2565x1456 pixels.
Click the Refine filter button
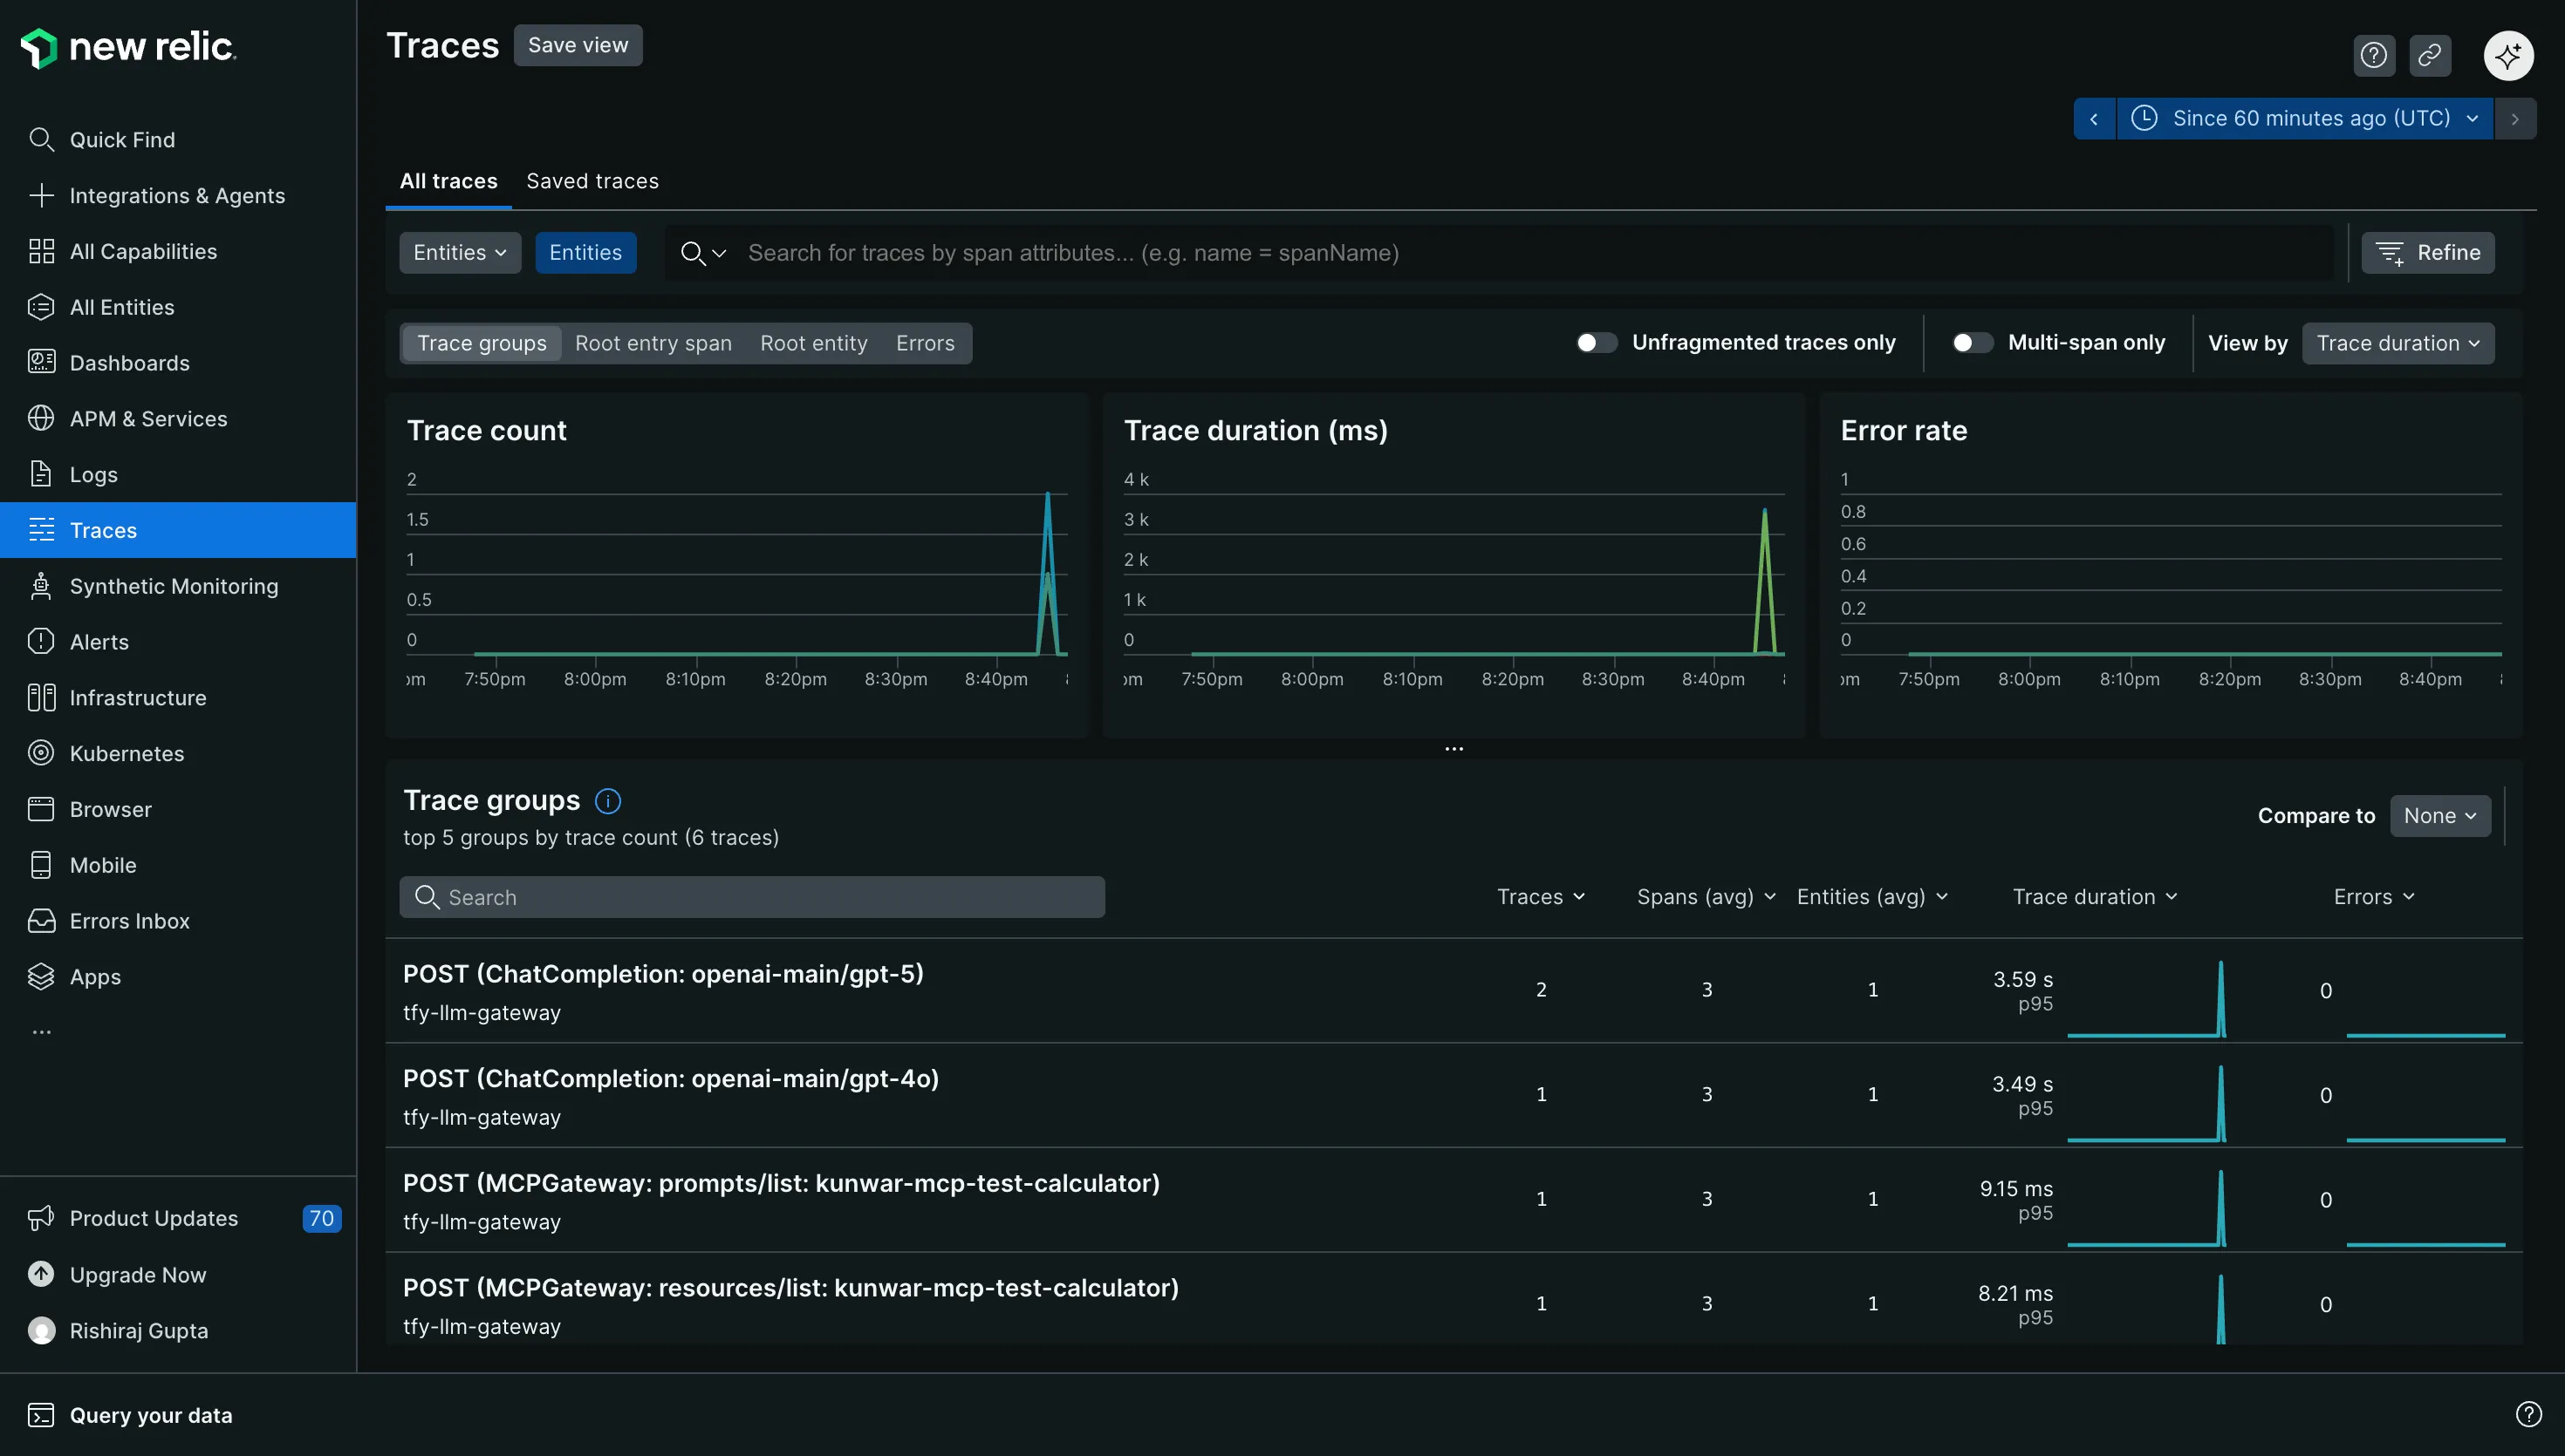2427,253
